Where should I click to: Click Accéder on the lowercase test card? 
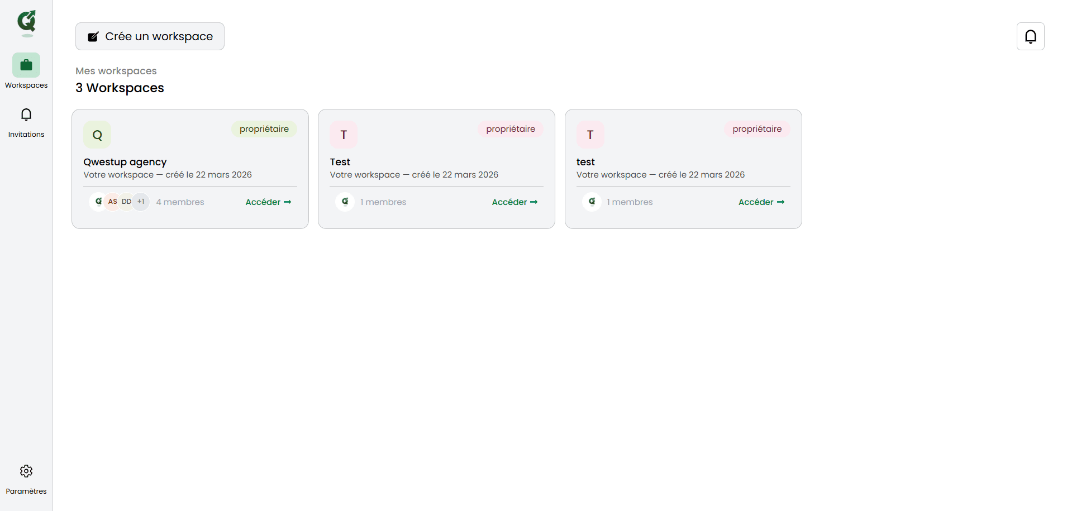tap(761, 202)
